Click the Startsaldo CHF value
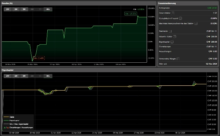This screenshot has height=136, width=220. tap(212, 31)
